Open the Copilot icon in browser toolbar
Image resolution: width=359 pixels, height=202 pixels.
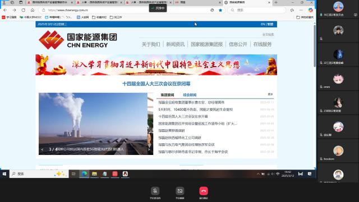[310, 10]
